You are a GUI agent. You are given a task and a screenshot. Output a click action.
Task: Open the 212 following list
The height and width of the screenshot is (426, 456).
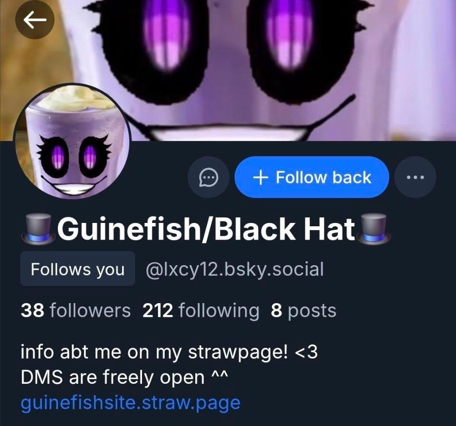tap(200, 310)
